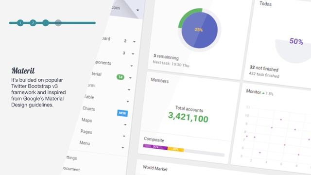Click '32 not finished' text

pos(264,68)
